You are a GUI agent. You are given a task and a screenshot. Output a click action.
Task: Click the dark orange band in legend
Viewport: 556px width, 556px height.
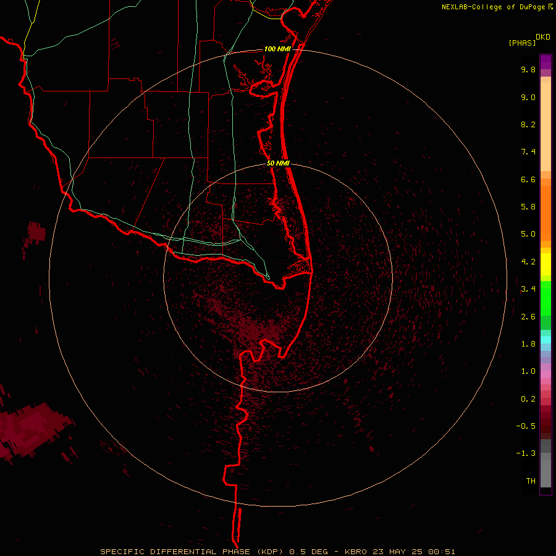click(x=545, y=214)
